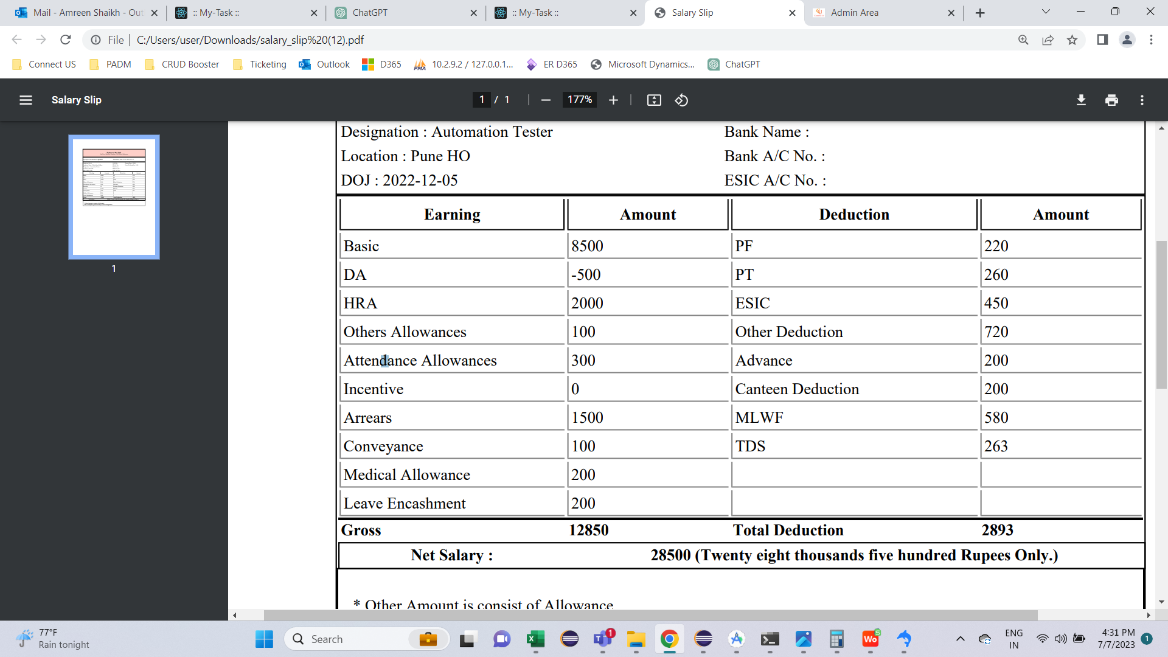Open ChatGPT bookmark
The width and height of the screenshot is (1168, 657).
point(734,64)
